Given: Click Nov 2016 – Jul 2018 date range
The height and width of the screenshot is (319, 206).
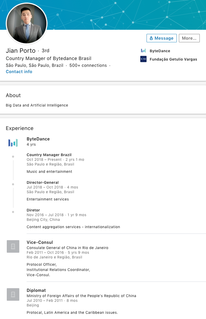Looking at the screenshot, I should pyautogui.click(x=45, y=215).
